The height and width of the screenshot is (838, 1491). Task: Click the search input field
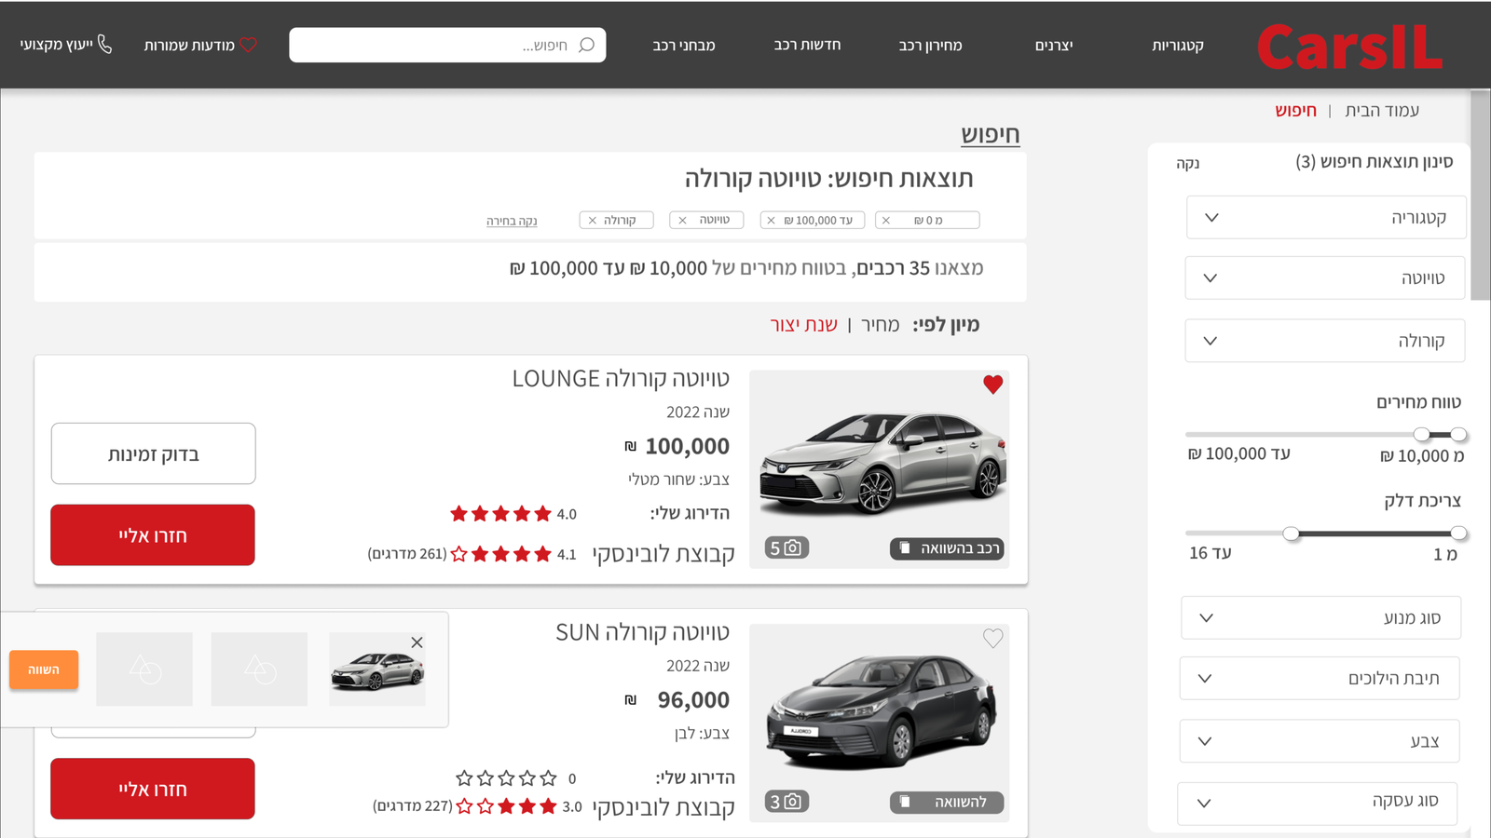tap(447, 45)
